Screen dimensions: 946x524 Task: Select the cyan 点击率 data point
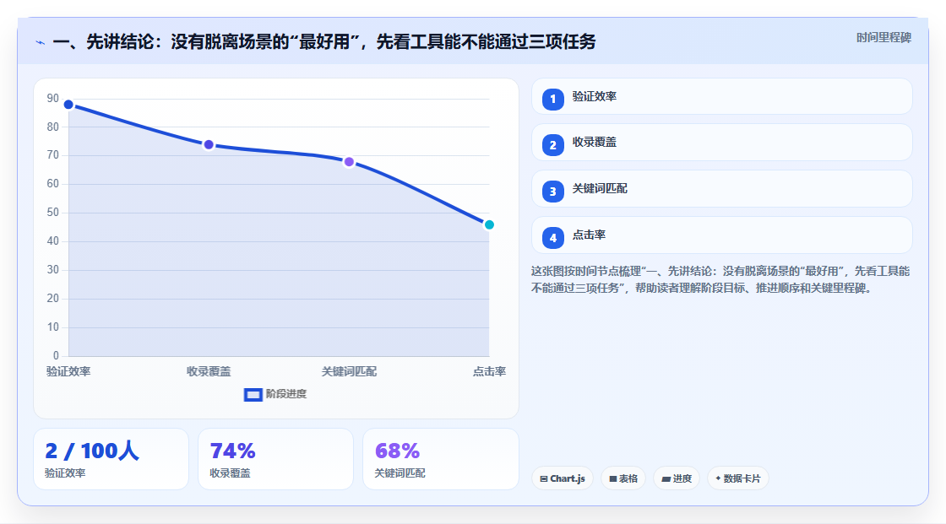pos(489,225)
